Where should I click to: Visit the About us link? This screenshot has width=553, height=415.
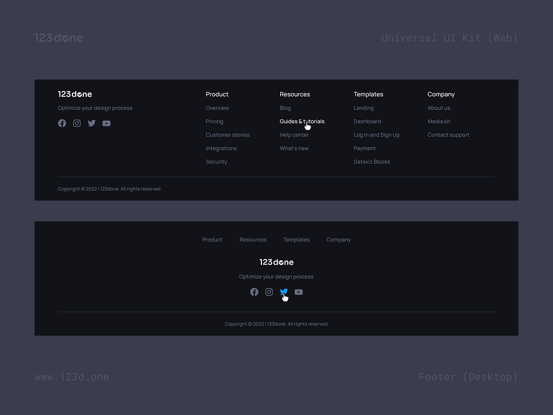439,108
